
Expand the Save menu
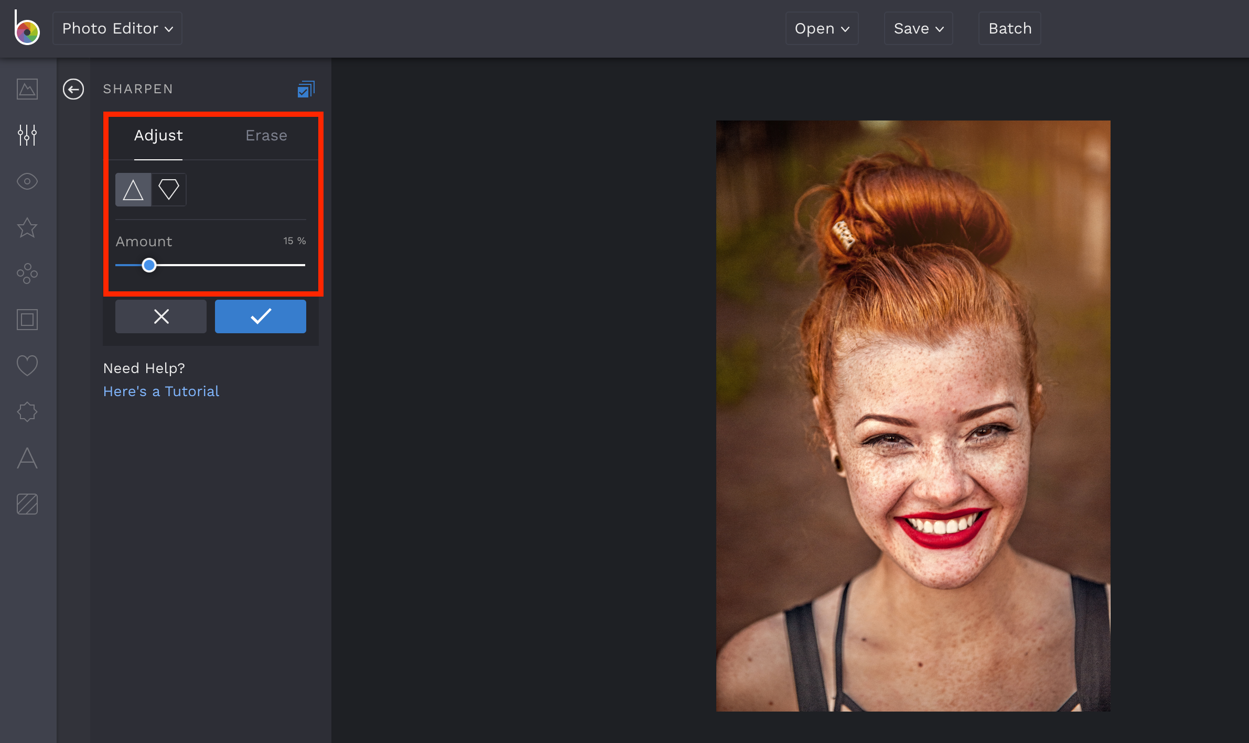coord(917,28)
